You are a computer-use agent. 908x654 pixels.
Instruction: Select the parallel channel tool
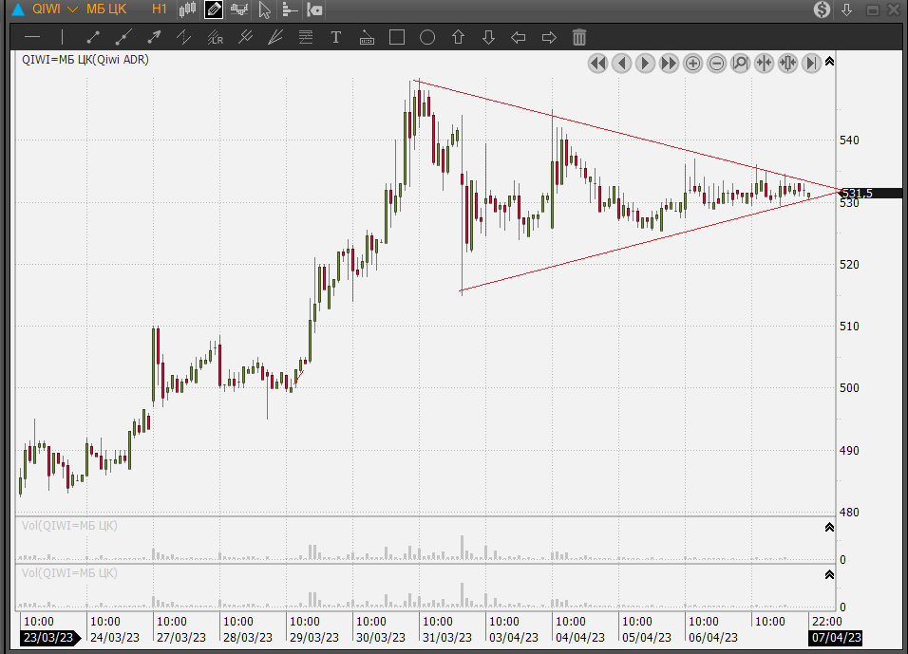click(x=246, y=38)
